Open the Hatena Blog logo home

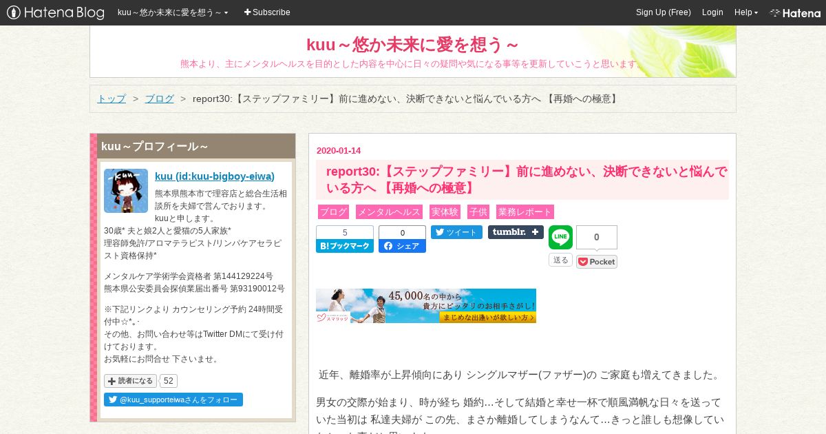click(x=56, y=12)
